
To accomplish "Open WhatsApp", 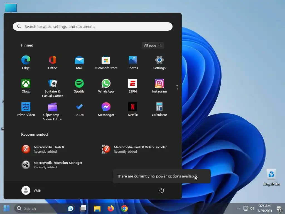I will click(106, 86).
